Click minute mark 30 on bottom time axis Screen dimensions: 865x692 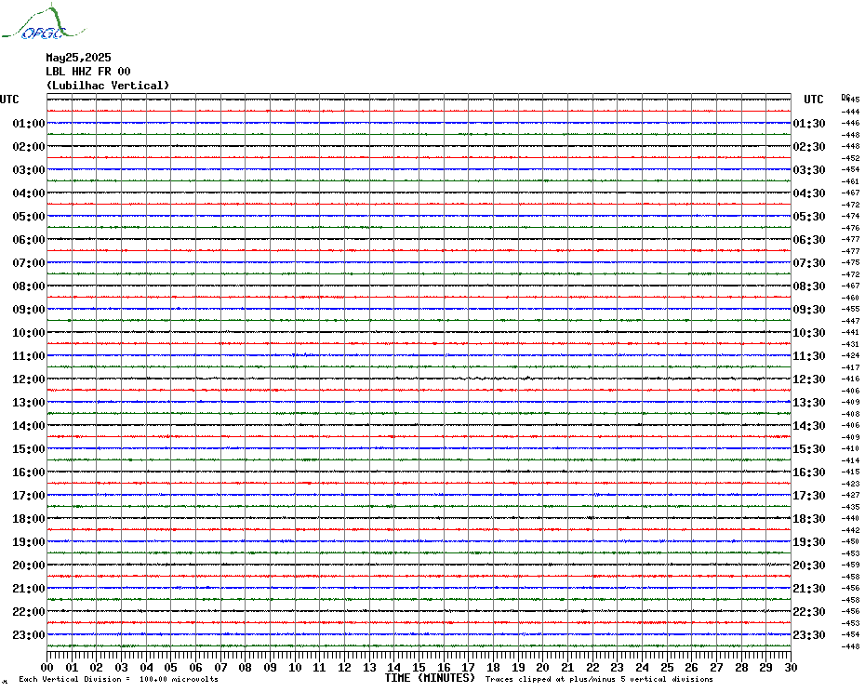[790, 667]
